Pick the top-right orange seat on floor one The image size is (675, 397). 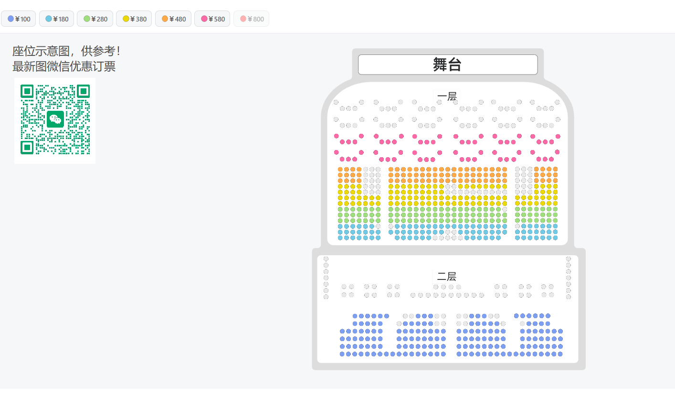(555, 169)
